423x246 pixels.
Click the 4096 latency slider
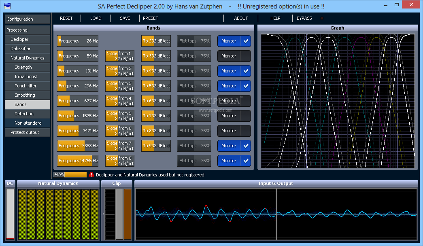click(x=70, y=175)
